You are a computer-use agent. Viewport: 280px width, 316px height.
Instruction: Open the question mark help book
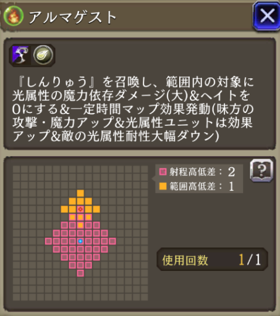tap(261, 170)
